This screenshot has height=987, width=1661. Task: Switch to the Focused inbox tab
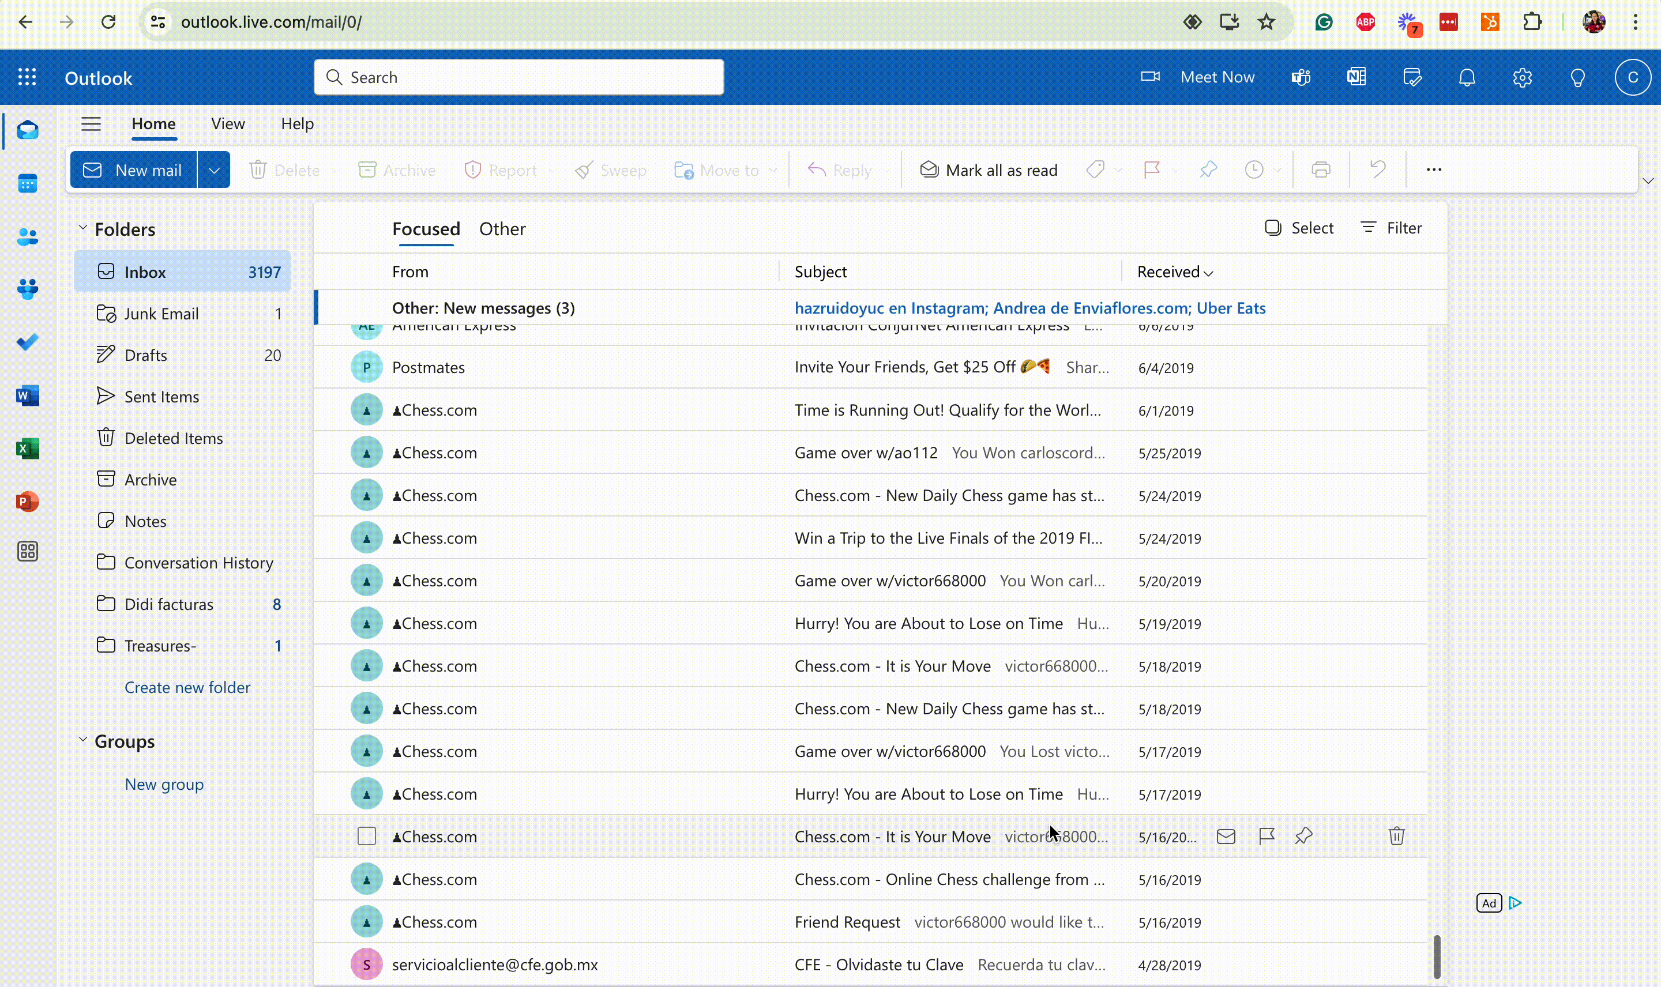click(426, 229)
